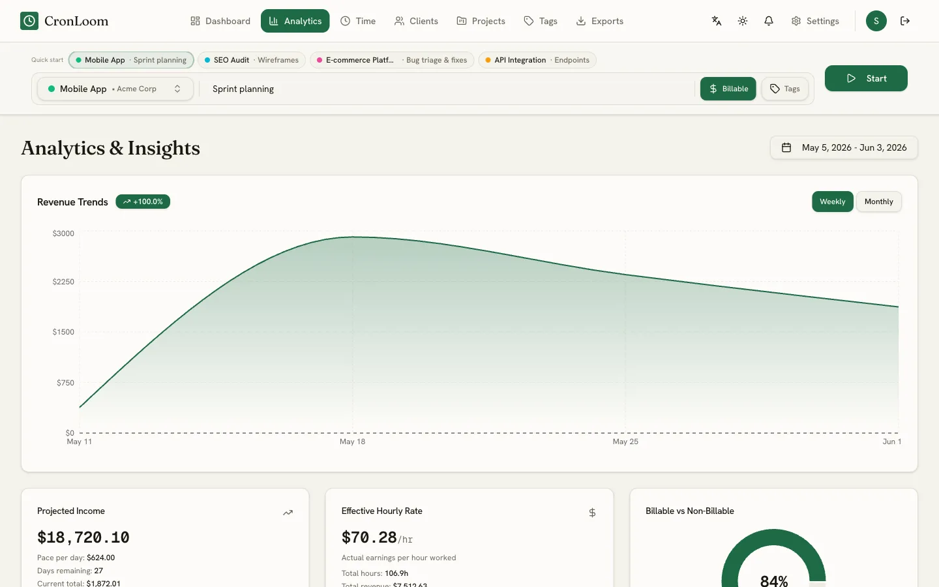Click the May 25 axis label
Viewport: 939px width, 587px height.
(625, 442)
